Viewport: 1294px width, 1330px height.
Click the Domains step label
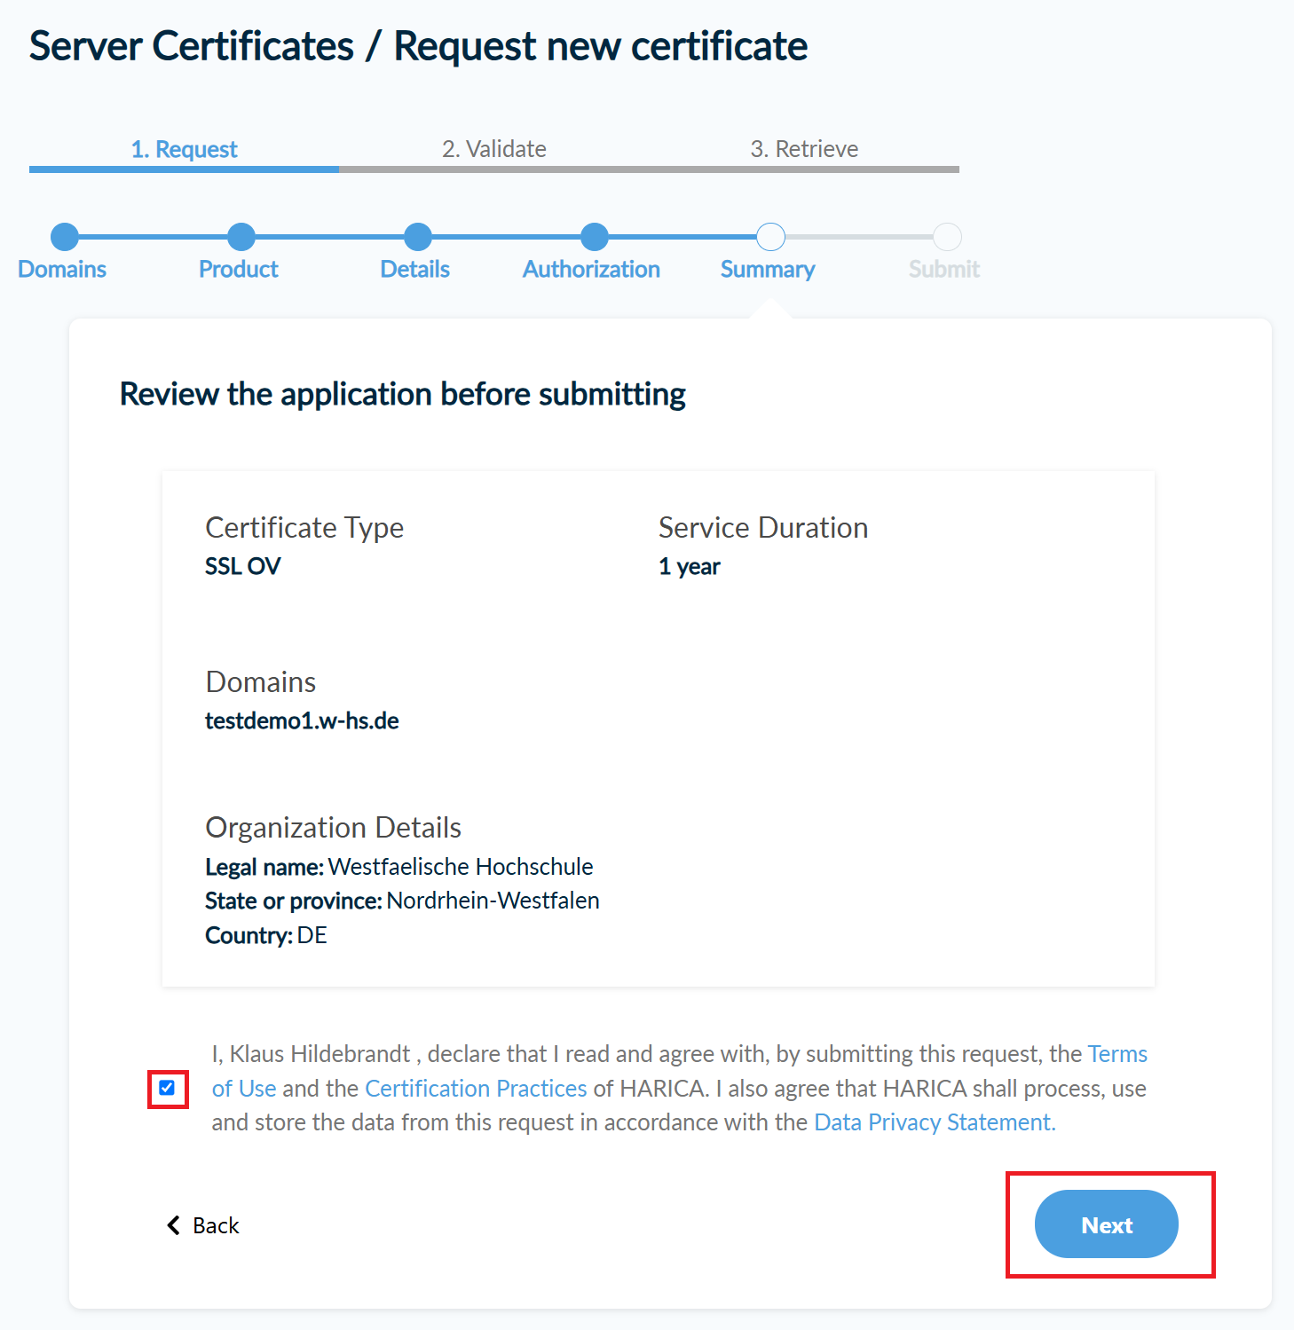(x=62, y=270)
